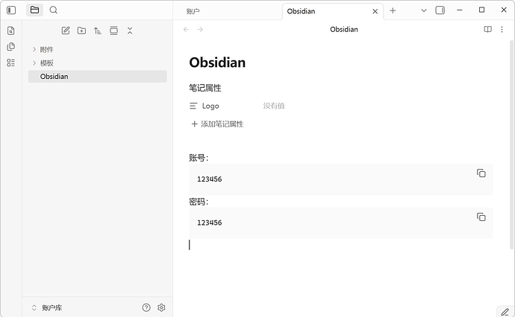Screen dimensions: 515x317
Task: Expand the 附件 folder
Action: pyautogui.click(x=34, y=49)
